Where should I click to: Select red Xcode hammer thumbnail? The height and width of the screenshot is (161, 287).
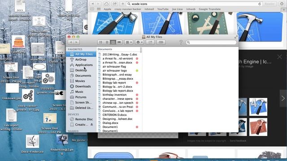258,127
